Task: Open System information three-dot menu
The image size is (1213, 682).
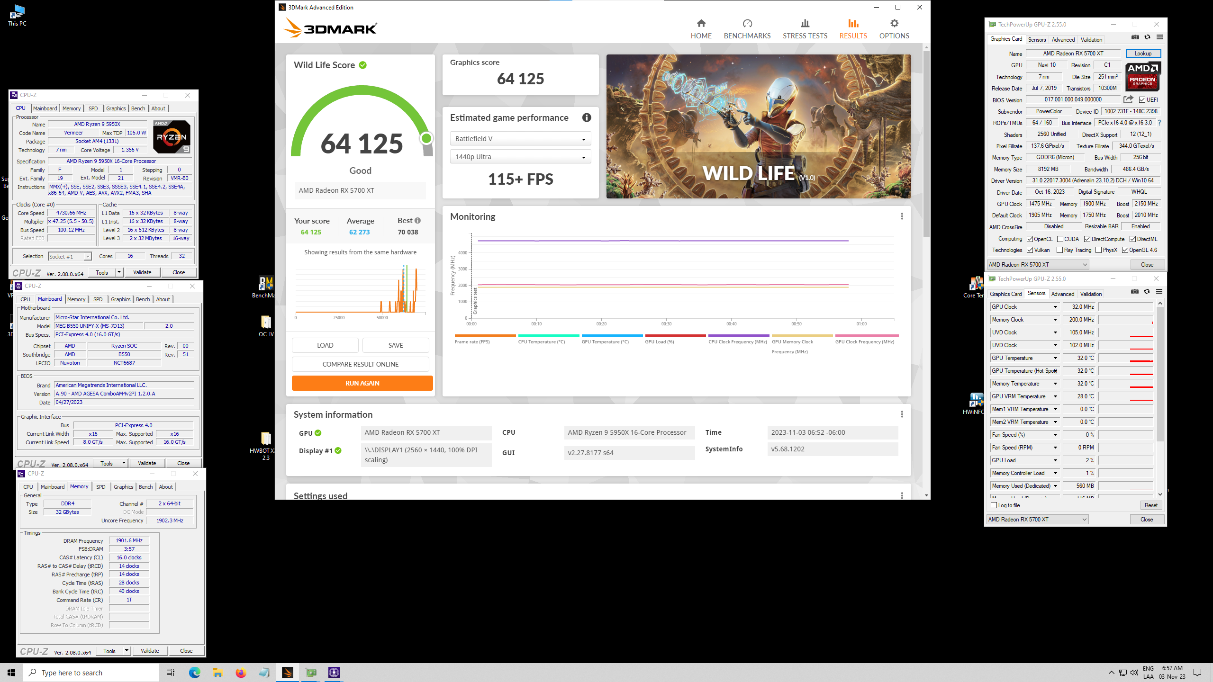Action: tap(902, 414)
